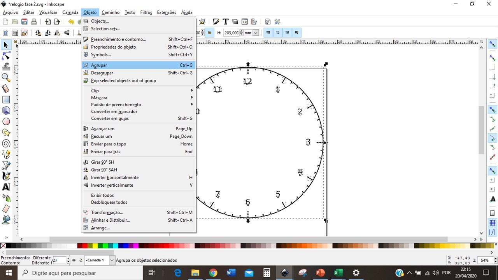498x280 pixels.
Task: Open the Arquivo menu
Action: tap(11, 12)
